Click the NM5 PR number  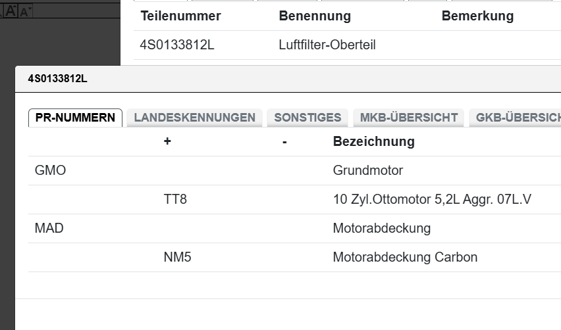click(x=177, y=258)
